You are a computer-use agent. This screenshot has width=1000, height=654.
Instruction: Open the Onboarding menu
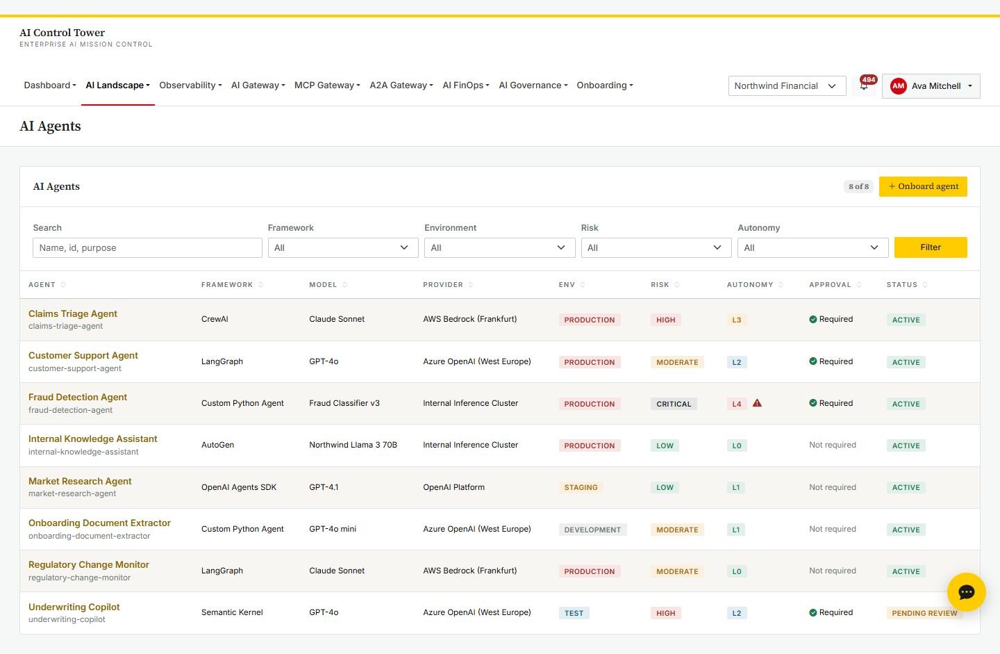pyautogui.click(x=605, y=85)
